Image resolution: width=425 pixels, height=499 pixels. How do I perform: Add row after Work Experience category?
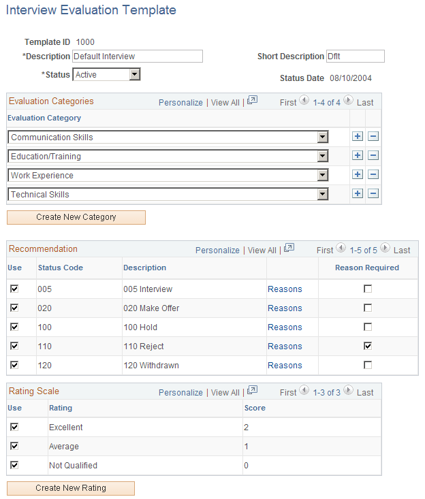[x=357, y=175]
